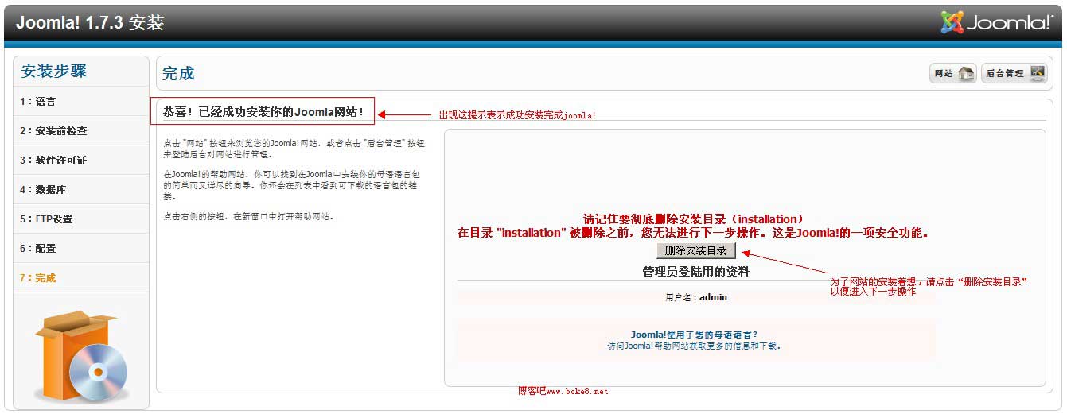Click the 网站 (Site) home icon button
This screenshot has height=414, width=1067.
click(953, 74)
